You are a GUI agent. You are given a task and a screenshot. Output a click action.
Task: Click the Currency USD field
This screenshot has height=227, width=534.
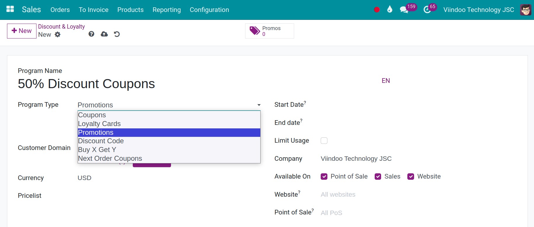pyautogui.click(x=169, y=178)
